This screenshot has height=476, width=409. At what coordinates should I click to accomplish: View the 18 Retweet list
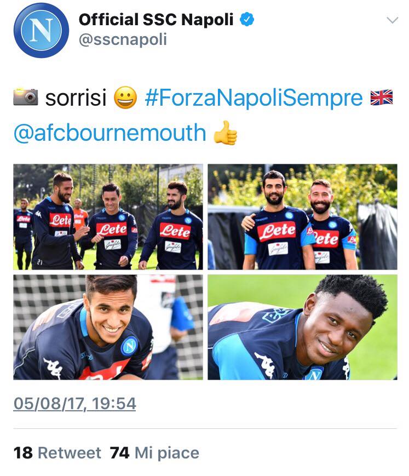click(57, 453)
